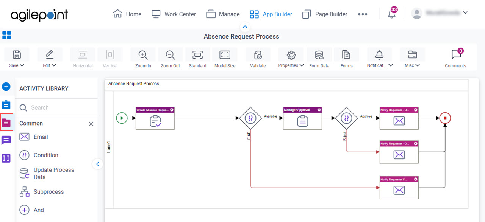Screen dimensions: 485x222
Task: Open the Misc folder icon
Action: point(412,55)
